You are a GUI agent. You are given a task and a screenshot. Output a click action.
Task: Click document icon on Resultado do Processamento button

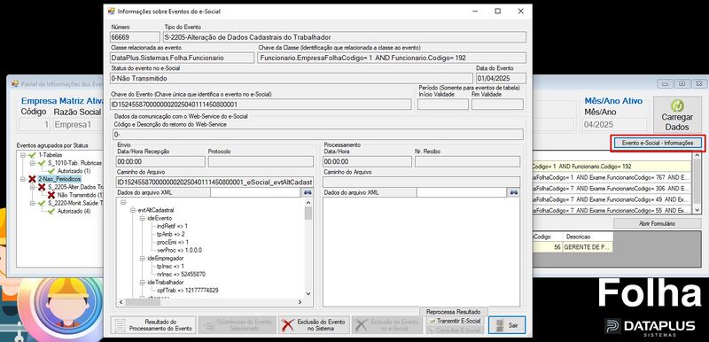(120, 326)
